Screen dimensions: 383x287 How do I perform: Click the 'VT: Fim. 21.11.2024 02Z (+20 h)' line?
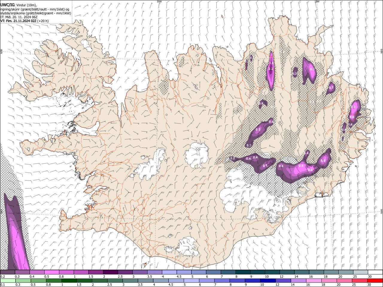[25, 21]
